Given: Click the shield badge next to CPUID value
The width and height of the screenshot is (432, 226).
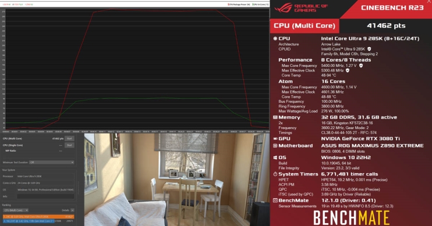Looking at the screenshot, I should [x=369, y=49].
